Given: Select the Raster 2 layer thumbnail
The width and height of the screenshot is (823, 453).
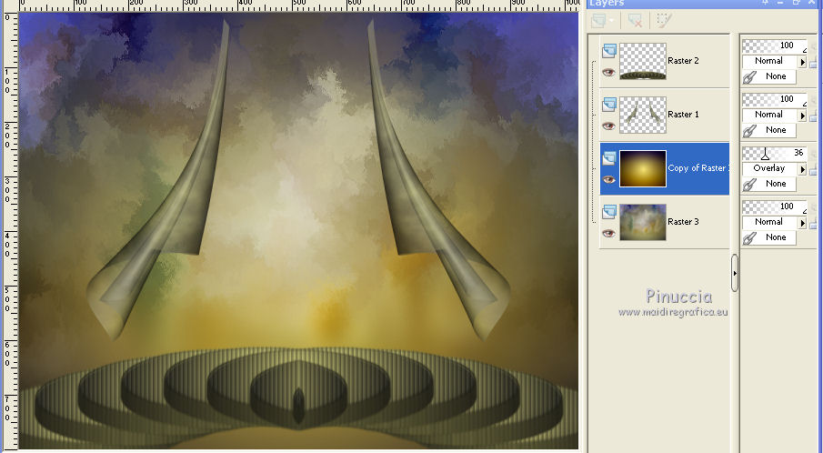Looking at the screenshot, I should (643, 62).
